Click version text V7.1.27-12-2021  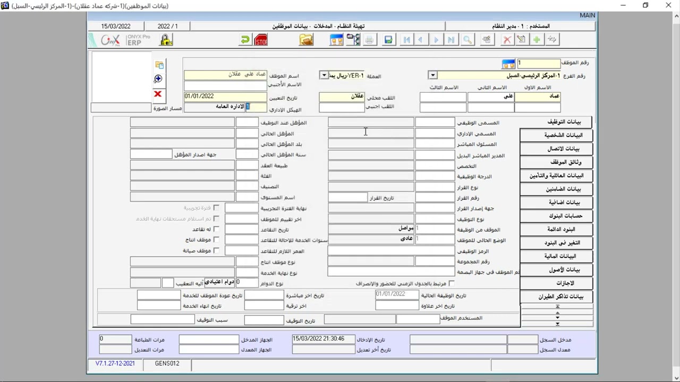coord(115,364)
